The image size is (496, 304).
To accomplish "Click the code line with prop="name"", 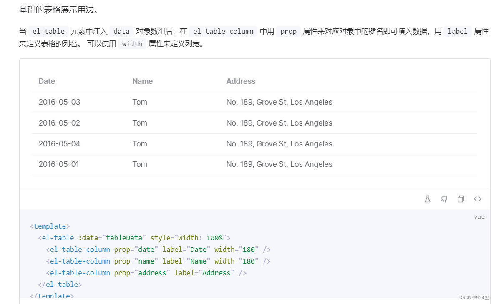I will tap(159, 261).
